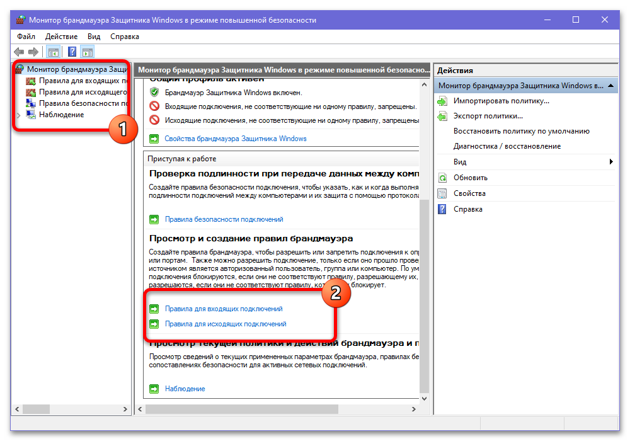Click the center pane scroll up arrow

424,85
